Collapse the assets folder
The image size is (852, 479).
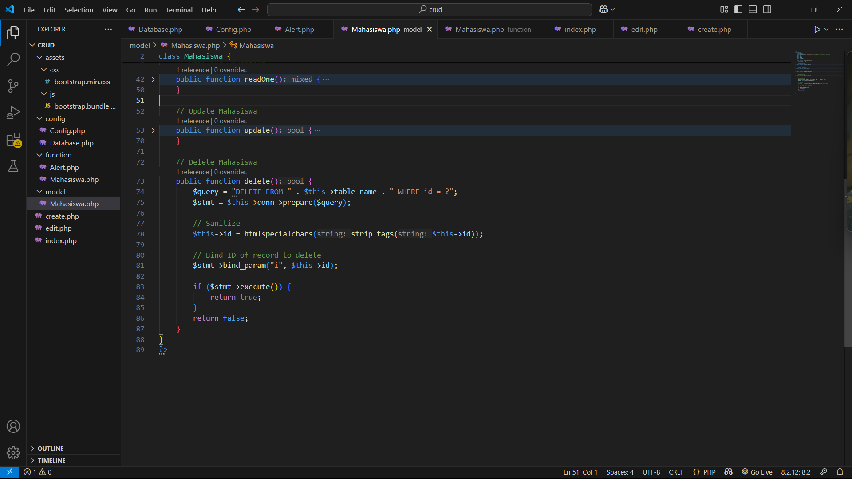point(39,58)
